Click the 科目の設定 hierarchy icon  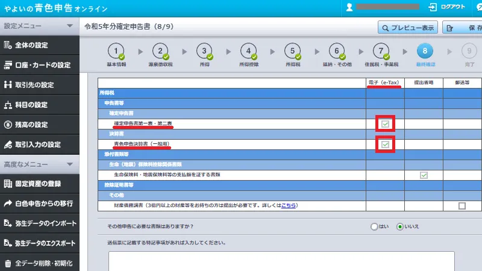8,105
